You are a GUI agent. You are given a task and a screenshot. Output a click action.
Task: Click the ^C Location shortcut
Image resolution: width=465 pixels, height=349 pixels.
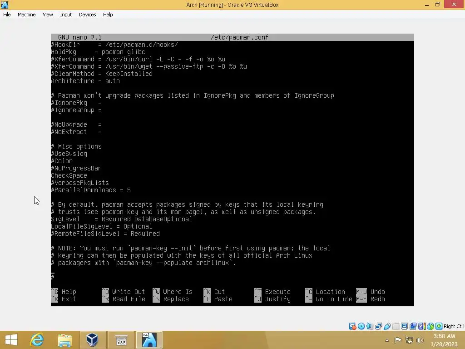pos(325,292)
